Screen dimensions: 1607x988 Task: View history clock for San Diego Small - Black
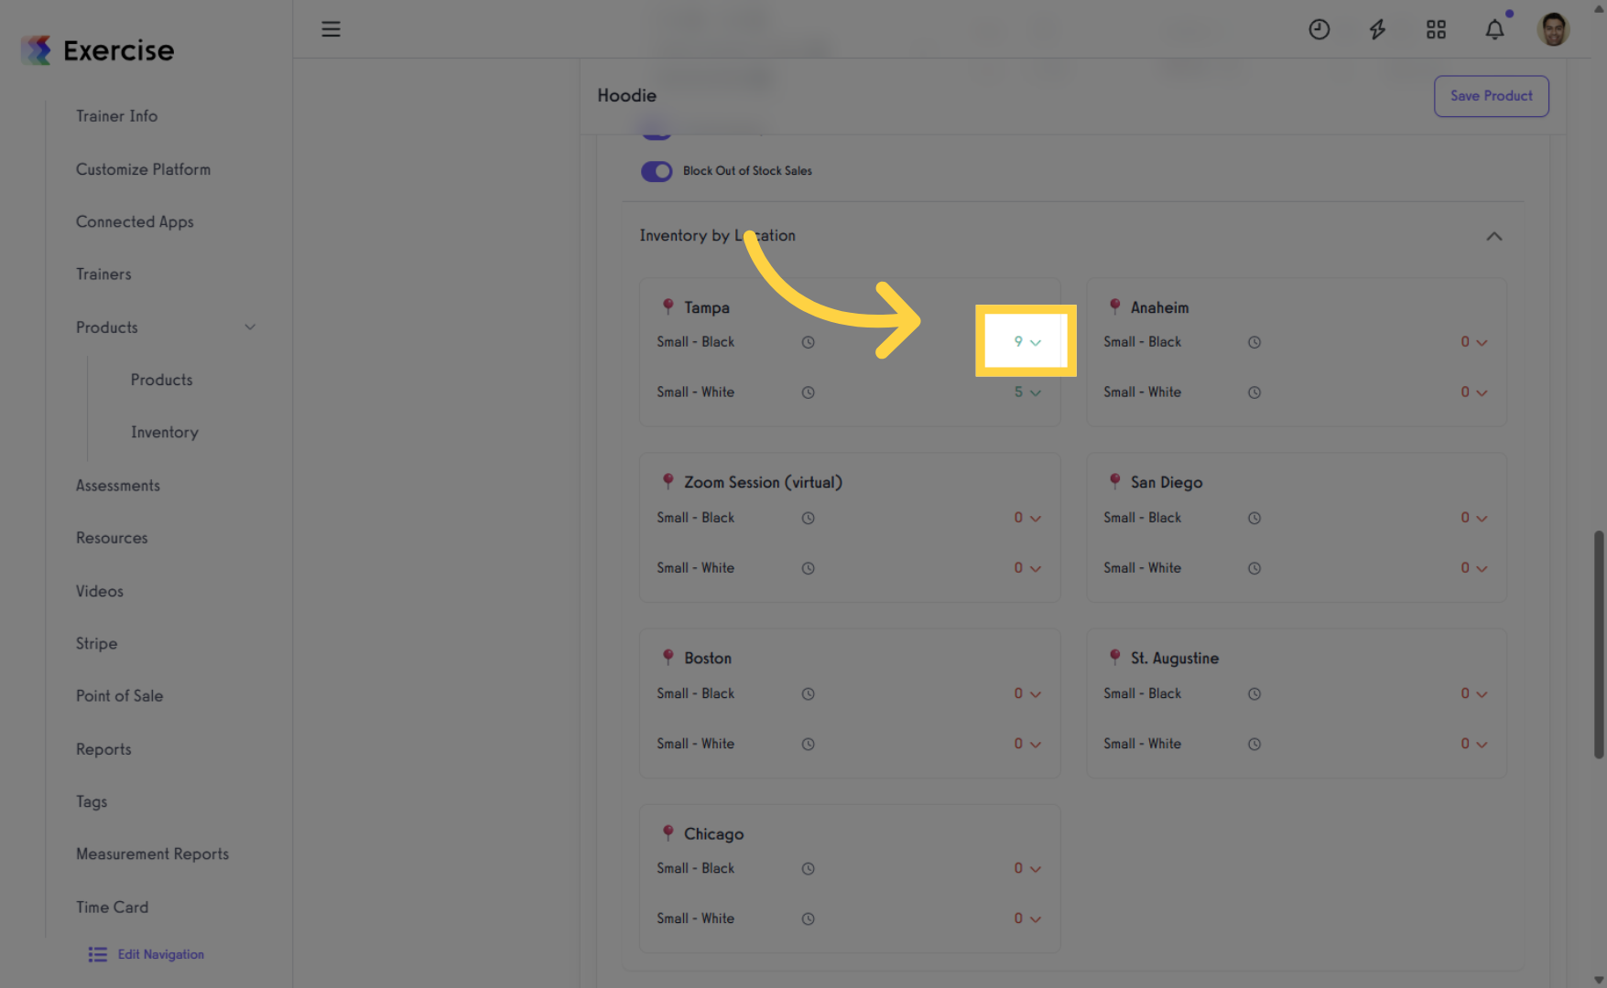pyautogui.click(x=1254, y=518)
